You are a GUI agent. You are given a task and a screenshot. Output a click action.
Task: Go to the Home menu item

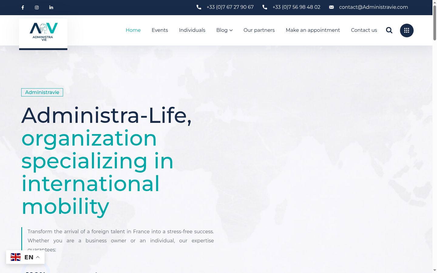[133, 30]
